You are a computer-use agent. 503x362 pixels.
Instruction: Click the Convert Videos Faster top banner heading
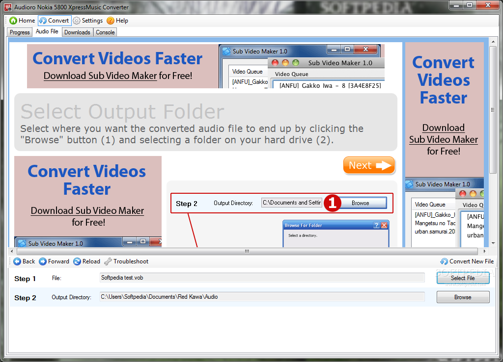(x=117, y=58)
